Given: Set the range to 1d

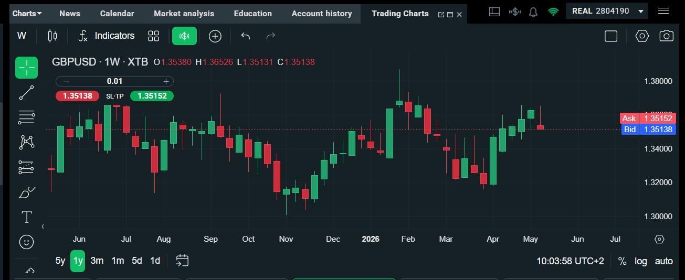Looking at the screenshot, I should [x=155, y=261].
